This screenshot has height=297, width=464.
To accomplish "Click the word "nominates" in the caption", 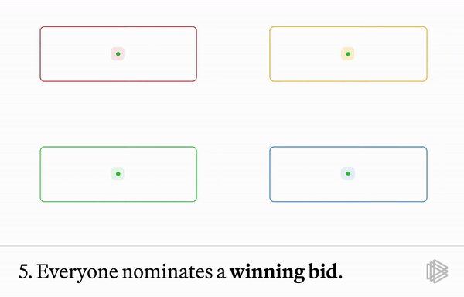I will pyautogui.click(x=167, y=271).
